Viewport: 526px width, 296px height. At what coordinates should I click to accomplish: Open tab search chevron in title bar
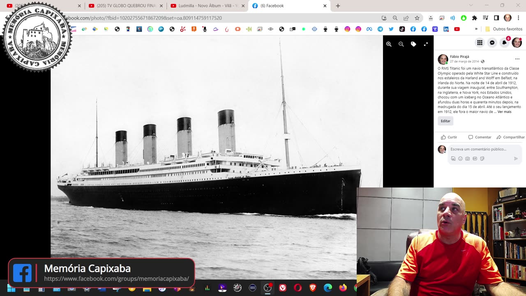click(471, 6)
